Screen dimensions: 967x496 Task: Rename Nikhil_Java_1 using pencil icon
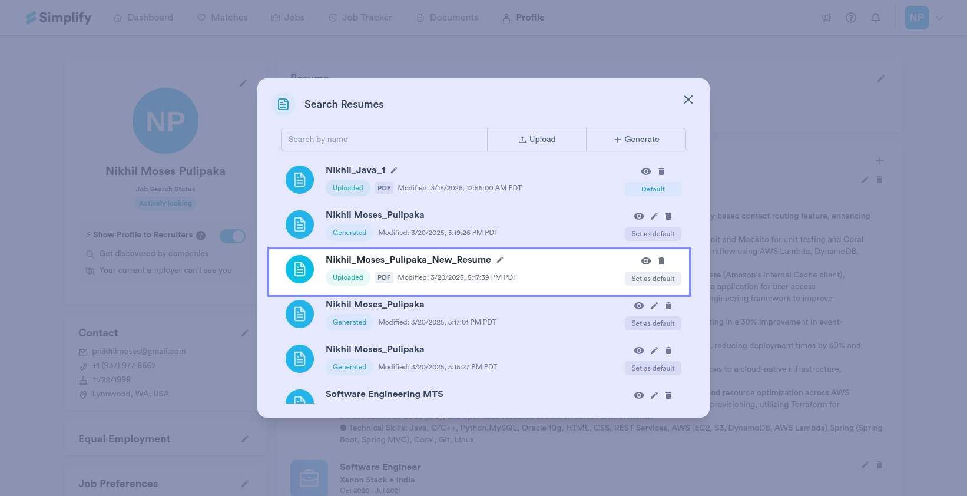pos(394,170)
